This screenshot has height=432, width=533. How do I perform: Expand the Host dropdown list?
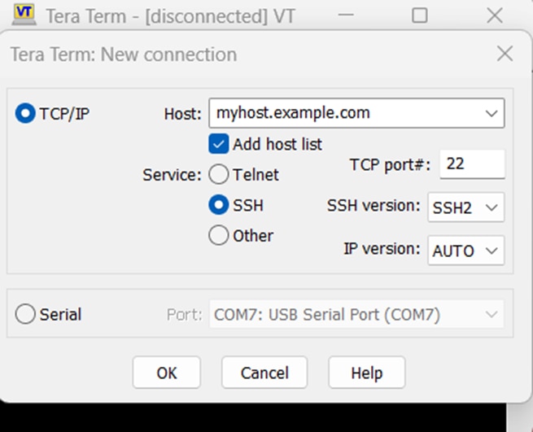(x=491, y=114)
